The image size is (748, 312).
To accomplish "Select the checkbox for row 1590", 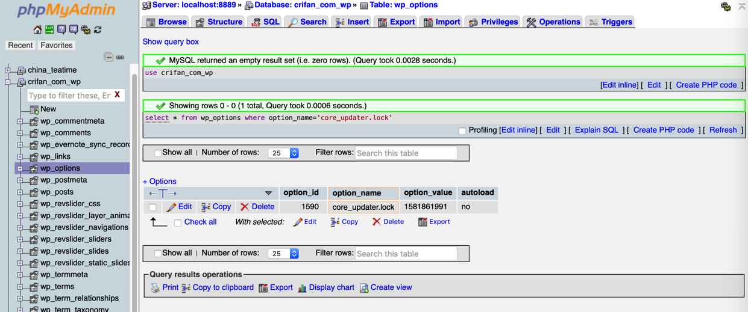I will click(x=152, y=207).
